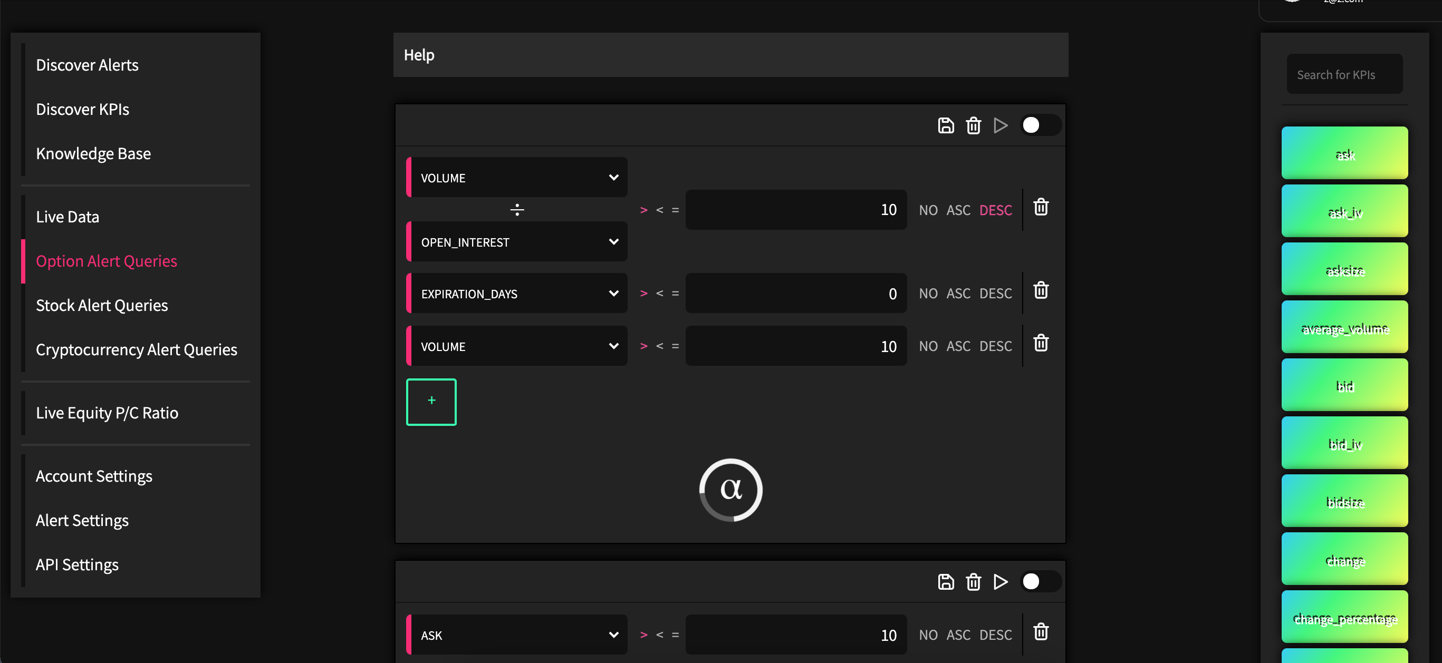Edit the value field in the ASK row
Viewport: 1442px width, 663px height.
tap(796, 635)
